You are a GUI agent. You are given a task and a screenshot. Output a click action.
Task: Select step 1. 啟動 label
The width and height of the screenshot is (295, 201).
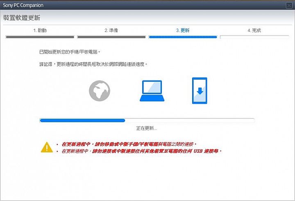point(40,30)
